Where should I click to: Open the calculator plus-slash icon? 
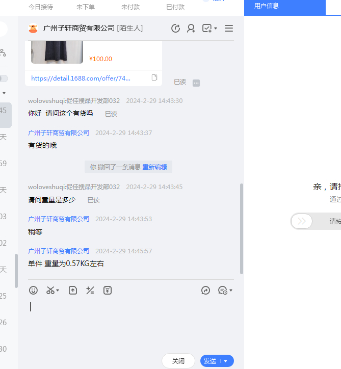pyautogui.click(x=90, y=291)
